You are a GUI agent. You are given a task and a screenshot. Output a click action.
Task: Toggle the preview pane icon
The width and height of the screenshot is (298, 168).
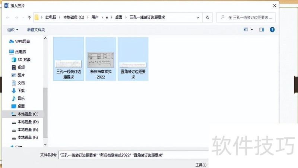coord(262,29)
